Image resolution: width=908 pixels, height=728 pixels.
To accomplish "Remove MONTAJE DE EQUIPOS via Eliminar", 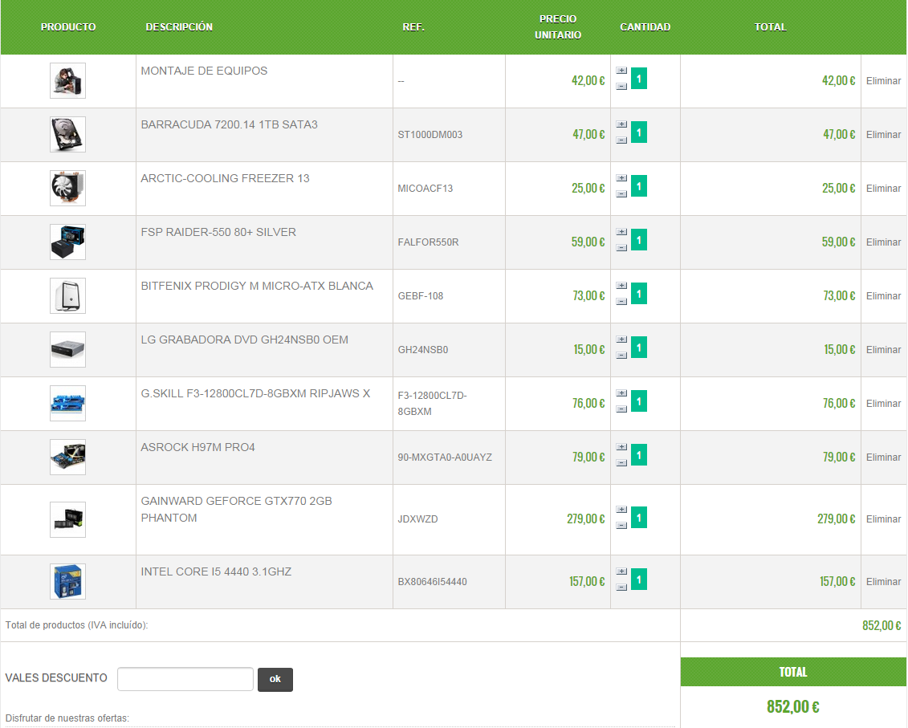I will [x=883, y=81].
